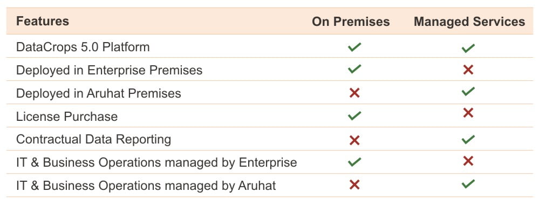Click On Premises checkmark for DataCrops 5.0 Platform
This screenshot has height=205, width=539.
click(354, 47)
